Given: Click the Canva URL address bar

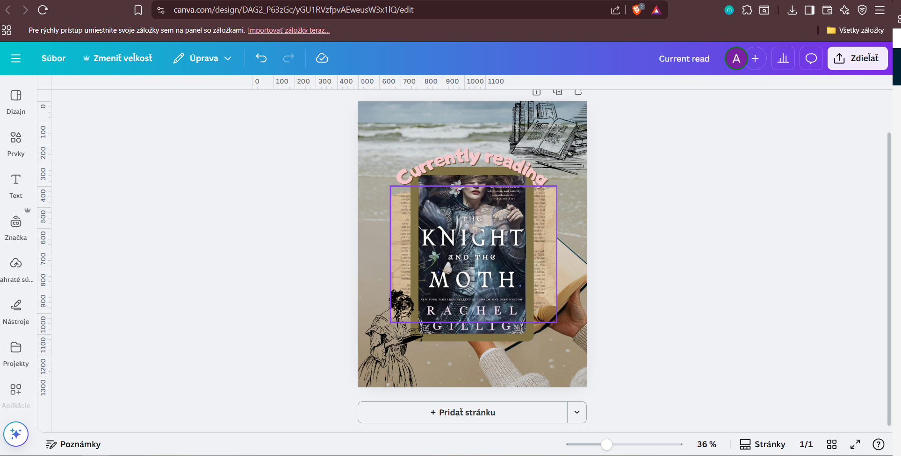Looking at the screenshot, I should click(x=294, y=10).
